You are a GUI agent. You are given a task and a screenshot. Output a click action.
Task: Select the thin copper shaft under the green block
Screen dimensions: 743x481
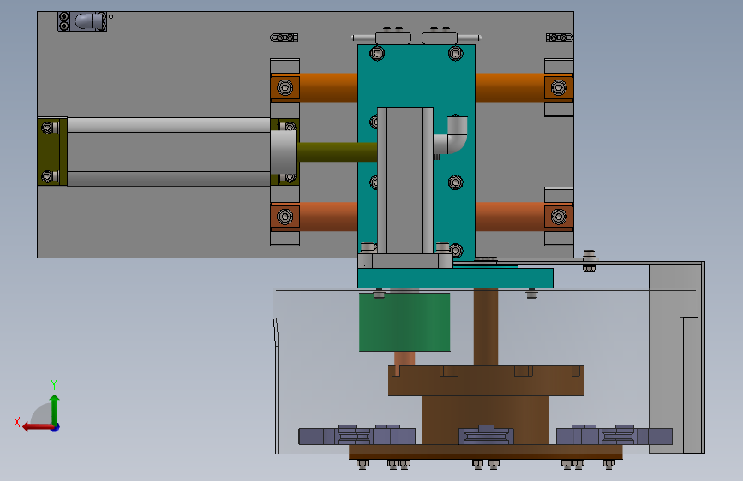pyautogui.click(x=404, y=359)
